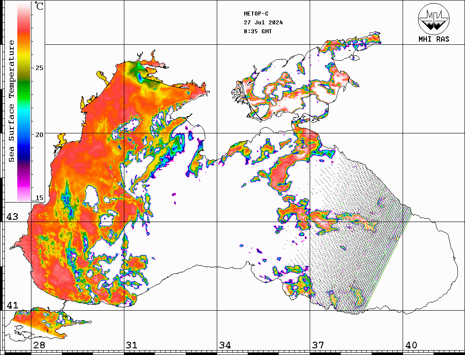Click longitude label 37
Screen dimensions: 465x355
click(318, 345)
